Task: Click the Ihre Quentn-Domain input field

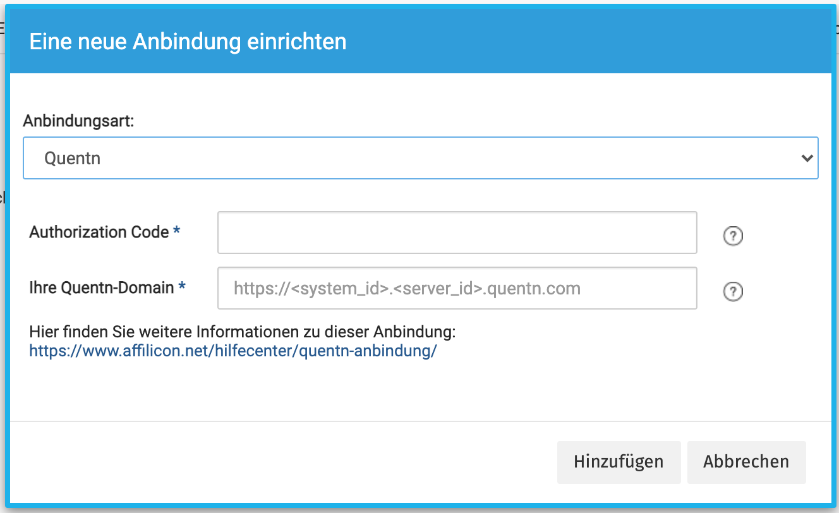Action: (457, 288)
